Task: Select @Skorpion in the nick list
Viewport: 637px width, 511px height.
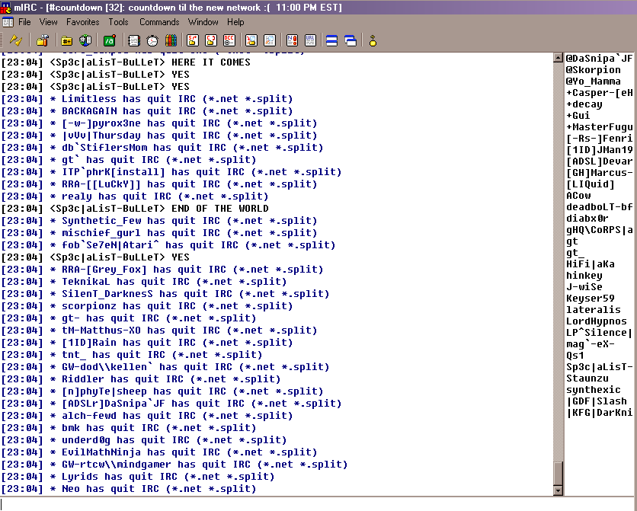Action: 593,70
